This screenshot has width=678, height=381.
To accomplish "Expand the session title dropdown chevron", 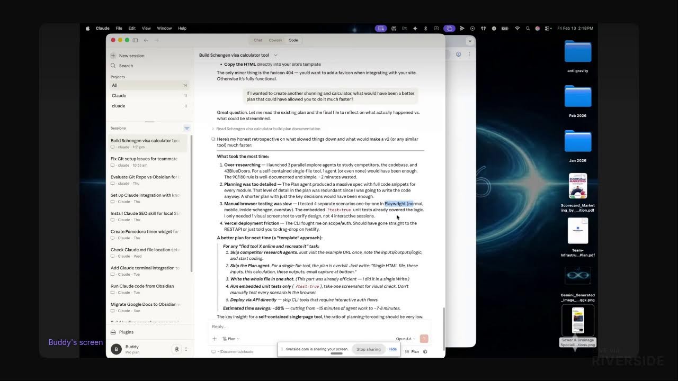I will pyautogui.click(x=275, y=55).
